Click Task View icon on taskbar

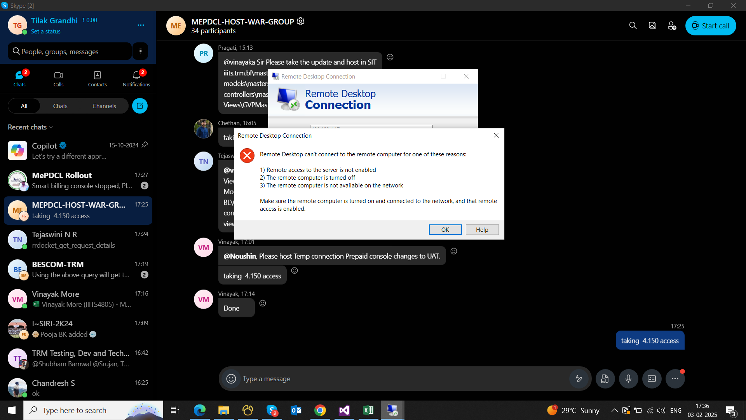coord(175,410)
